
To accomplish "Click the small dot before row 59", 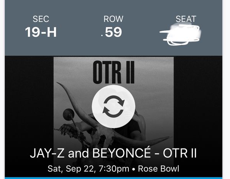I will (102, 36).
